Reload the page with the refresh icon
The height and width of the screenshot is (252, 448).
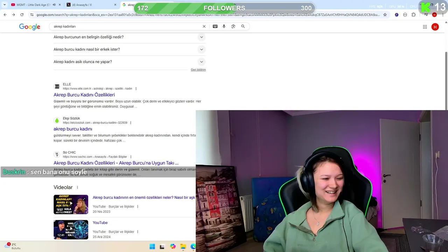[x=22, y=15]
